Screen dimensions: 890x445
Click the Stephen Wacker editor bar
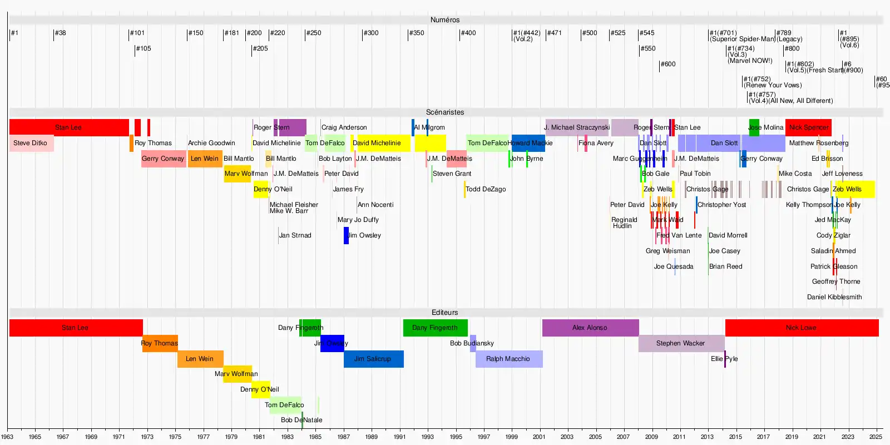click(x=681, y=343)
